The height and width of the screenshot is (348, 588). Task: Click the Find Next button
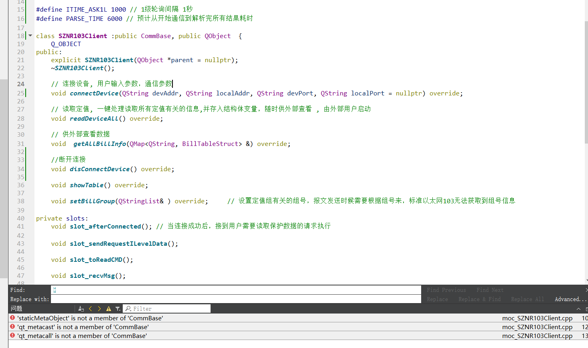click(490, 290)
